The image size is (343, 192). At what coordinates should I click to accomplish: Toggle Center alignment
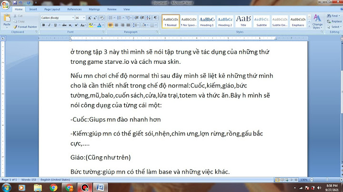click(x=116, y=25)
